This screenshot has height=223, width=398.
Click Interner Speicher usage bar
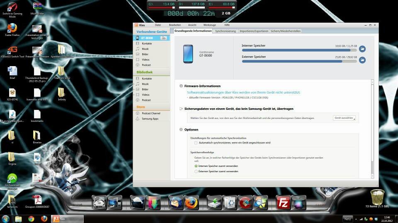click(299, 50)
